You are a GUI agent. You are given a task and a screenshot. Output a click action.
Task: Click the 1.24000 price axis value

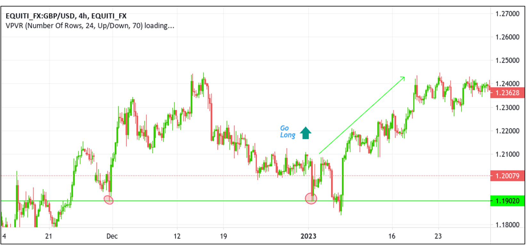coord(507,84)
